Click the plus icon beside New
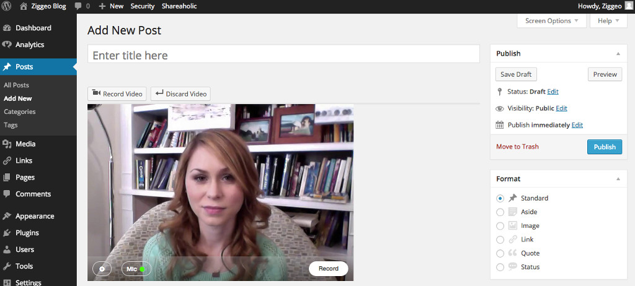Viewport: 635px width, 286px height. [102, 6]
